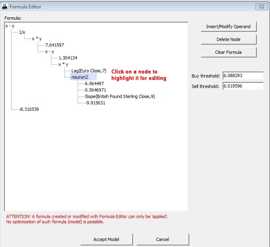The image size is (270, 247).
Task: Close the Formula Editor dialog
Action: [260, 6]
